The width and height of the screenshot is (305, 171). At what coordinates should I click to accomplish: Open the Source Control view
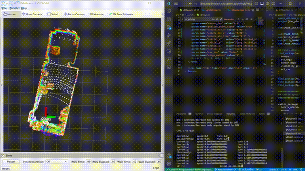(x=169, y=28)
